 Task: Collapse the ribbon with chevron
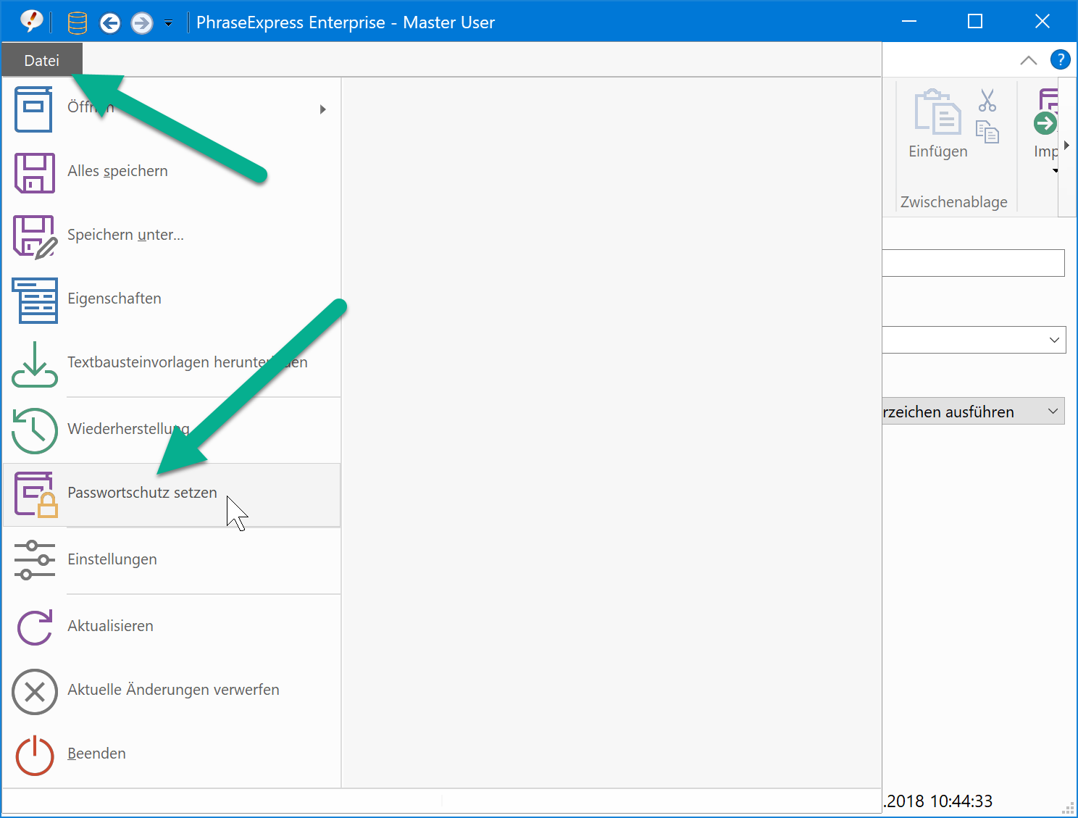coord(1029,60)
